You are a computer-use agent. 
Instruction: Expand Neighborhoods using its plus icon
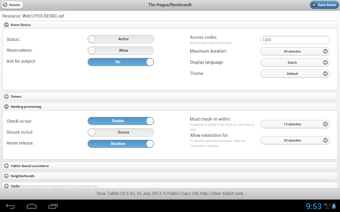click(x=6, y=176)
